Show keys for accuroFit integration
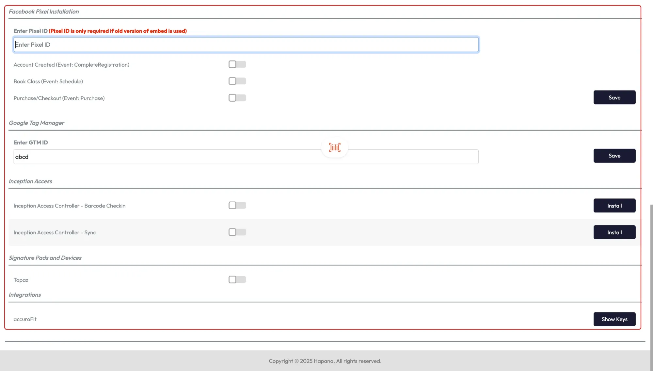 (614, 319)
